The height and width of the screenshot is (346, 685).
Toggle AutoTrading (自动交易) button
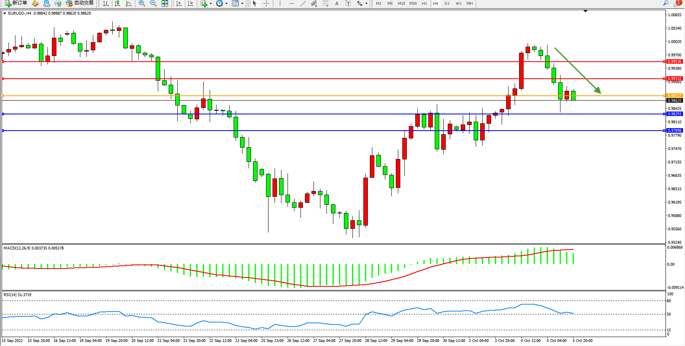[80, 3]
